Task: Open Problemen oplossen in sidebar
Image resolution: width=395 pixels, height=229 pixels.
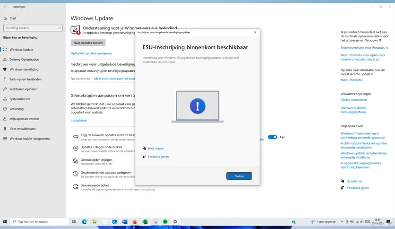Action: [x=24, y=89]
